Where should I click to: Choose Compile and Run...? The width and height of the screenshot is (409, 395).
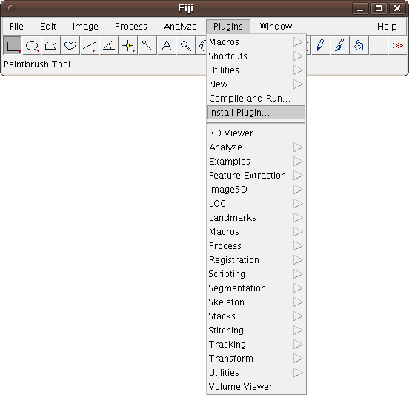(256, 99)
